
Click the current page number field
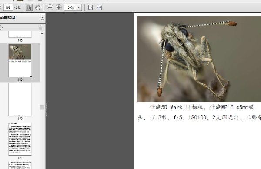pos(8,7)
